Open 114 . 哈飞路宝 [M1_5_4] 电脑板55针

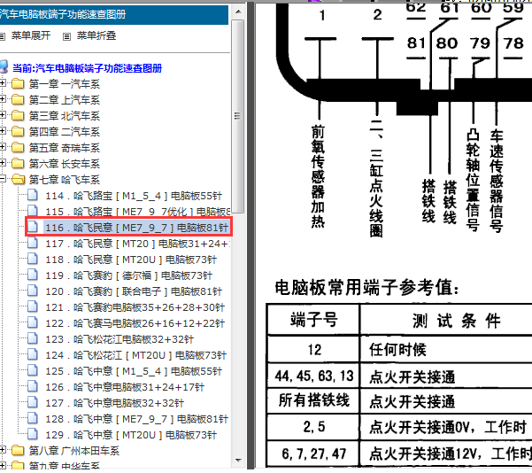(134, 196)
